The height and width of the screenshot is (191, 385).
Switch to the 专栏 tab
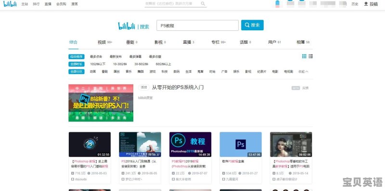point(218,42)
